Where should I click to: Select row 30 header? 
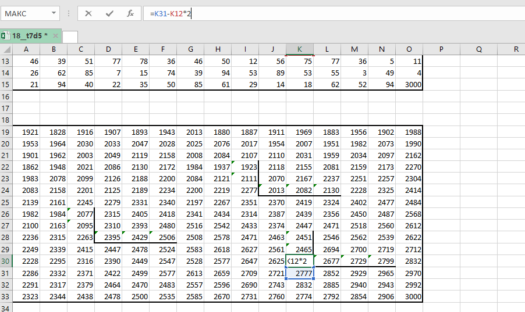pyautogui.click(x=6, y=261)
